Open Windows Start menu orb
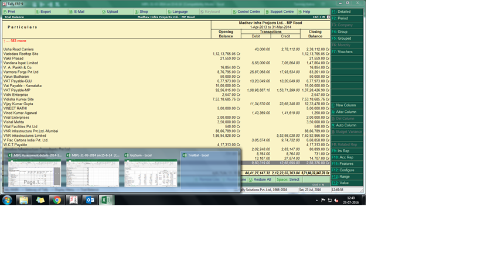 click(7, 201)
